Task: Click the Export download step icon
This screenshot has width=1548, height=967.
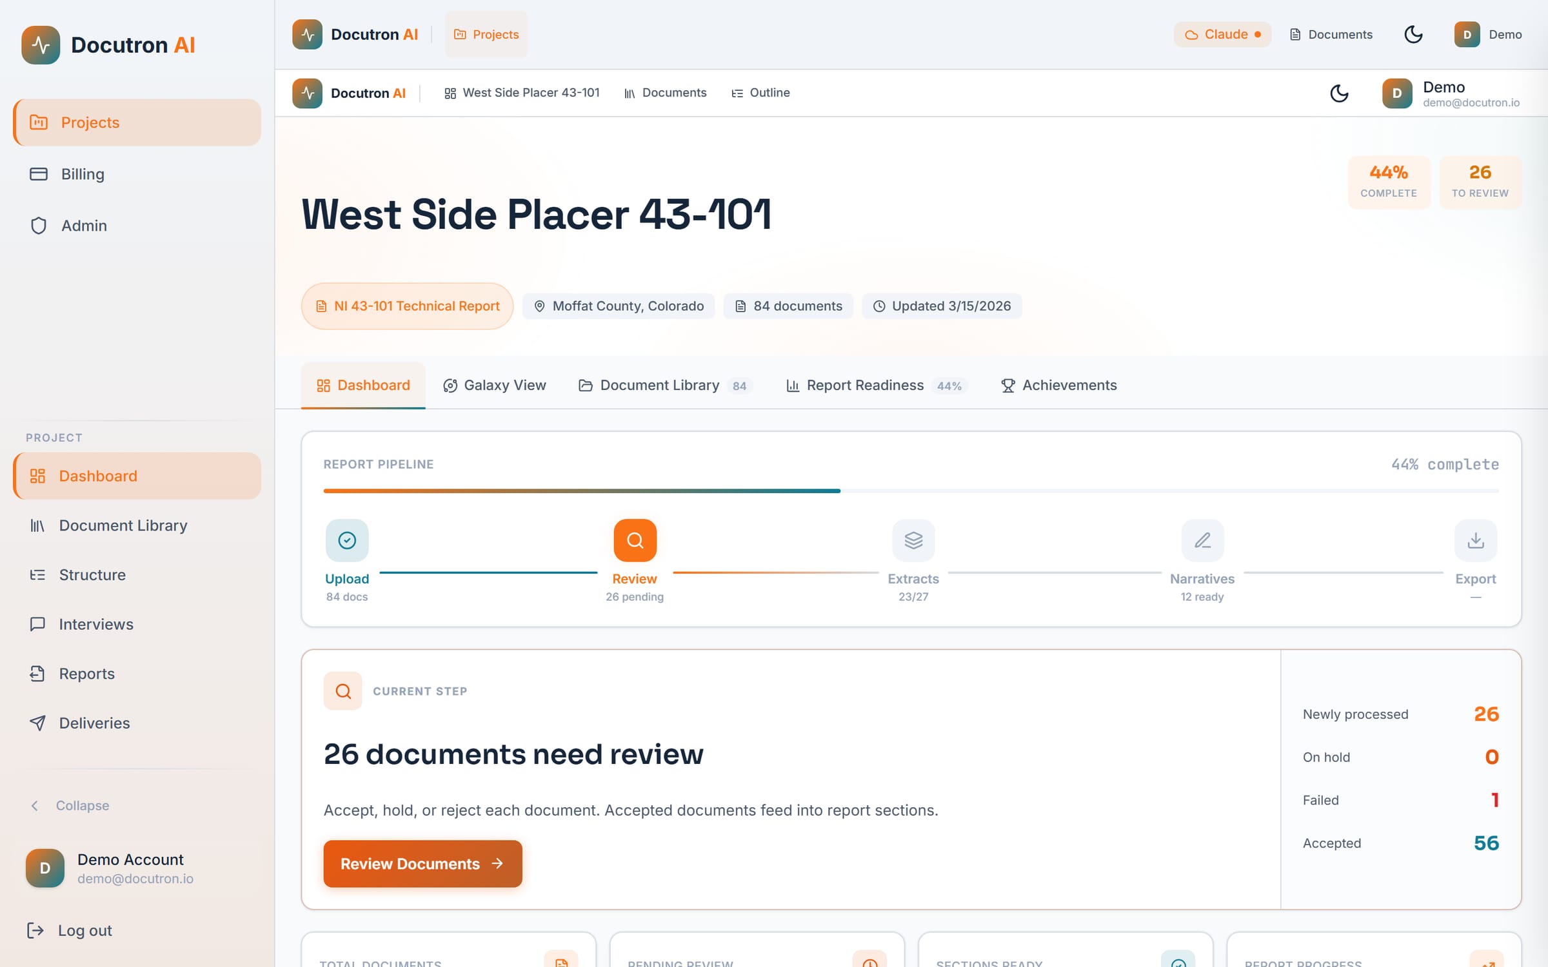Action: coord(1476,540)
